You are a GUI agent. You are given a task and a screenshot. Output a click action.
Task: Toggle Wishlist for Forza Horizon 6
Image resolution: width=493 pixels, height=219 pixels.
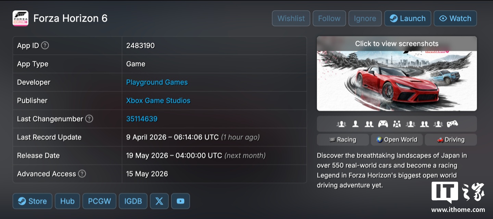291,19
